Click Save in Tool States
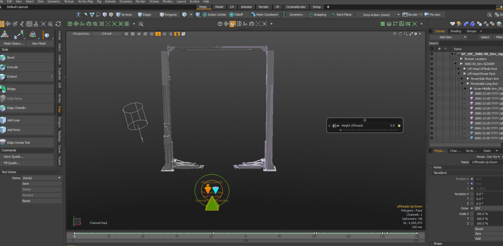This screenshot has width=503, height=246. pyautogui.click(x=41, y=184)
